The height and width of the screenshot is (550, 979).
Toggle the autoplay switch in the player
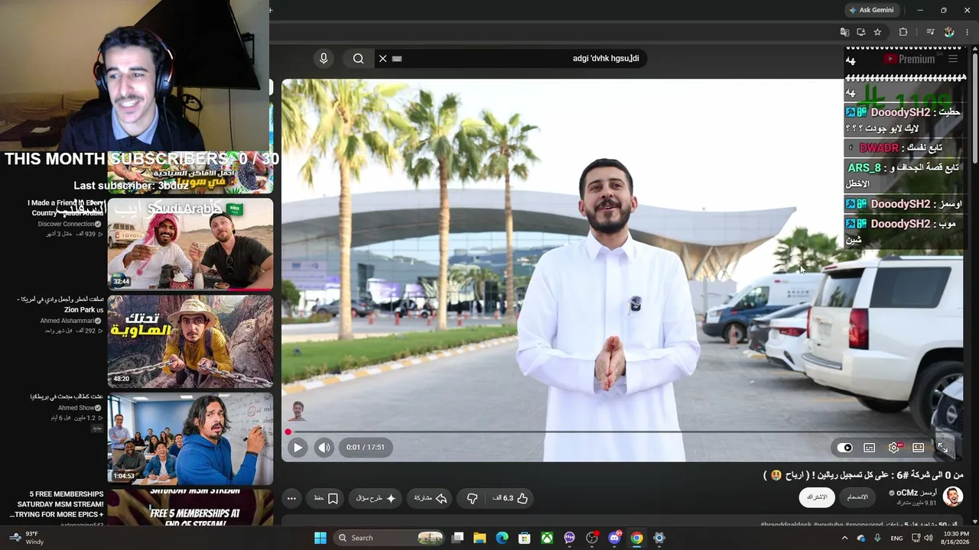pos(844,448)
